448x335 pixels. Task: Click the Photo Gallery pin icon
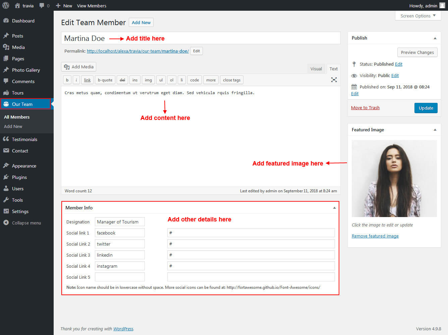click(6, 70)
